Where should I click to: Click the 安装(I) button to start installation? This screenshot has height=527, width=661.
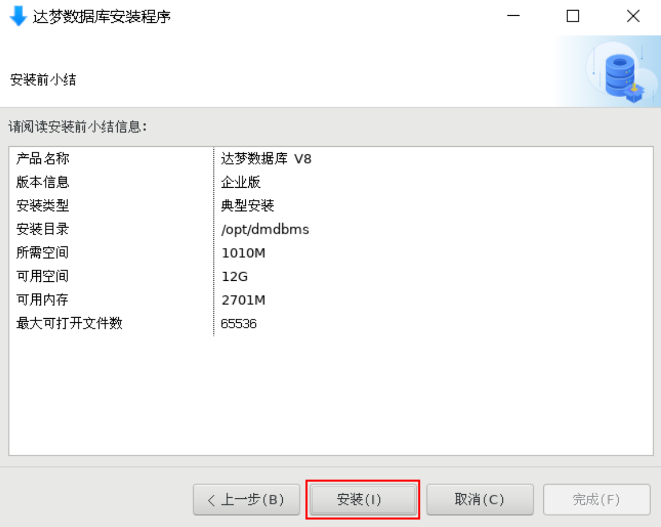pos(362,500)
